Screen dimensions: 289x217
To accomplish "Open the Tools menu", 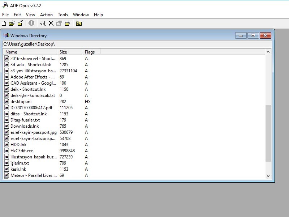I will pyautogui.click(x=63, y=15).
